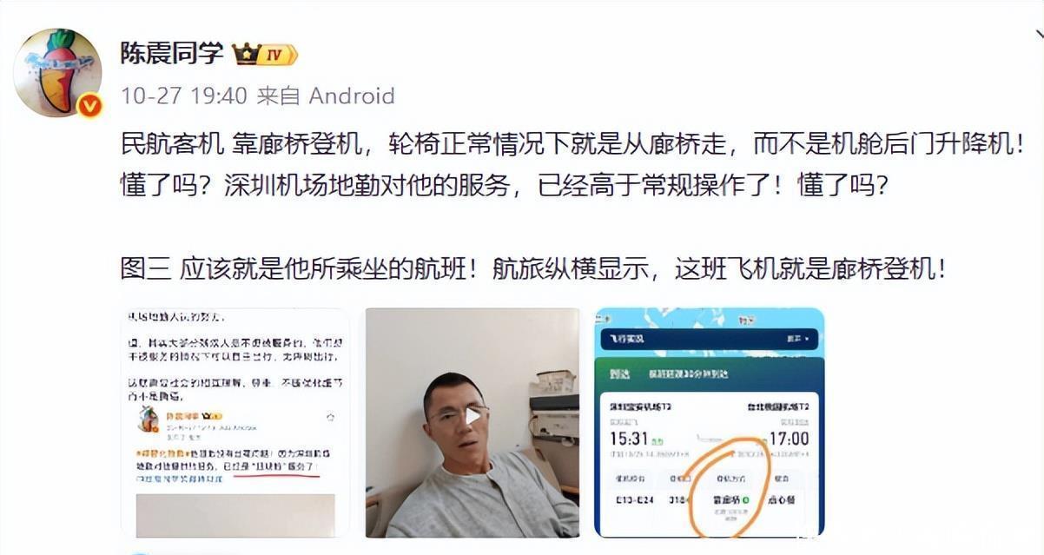Click the 17:00 arrival time
The width and height of the screenshot is (1044, 555).
789,439
